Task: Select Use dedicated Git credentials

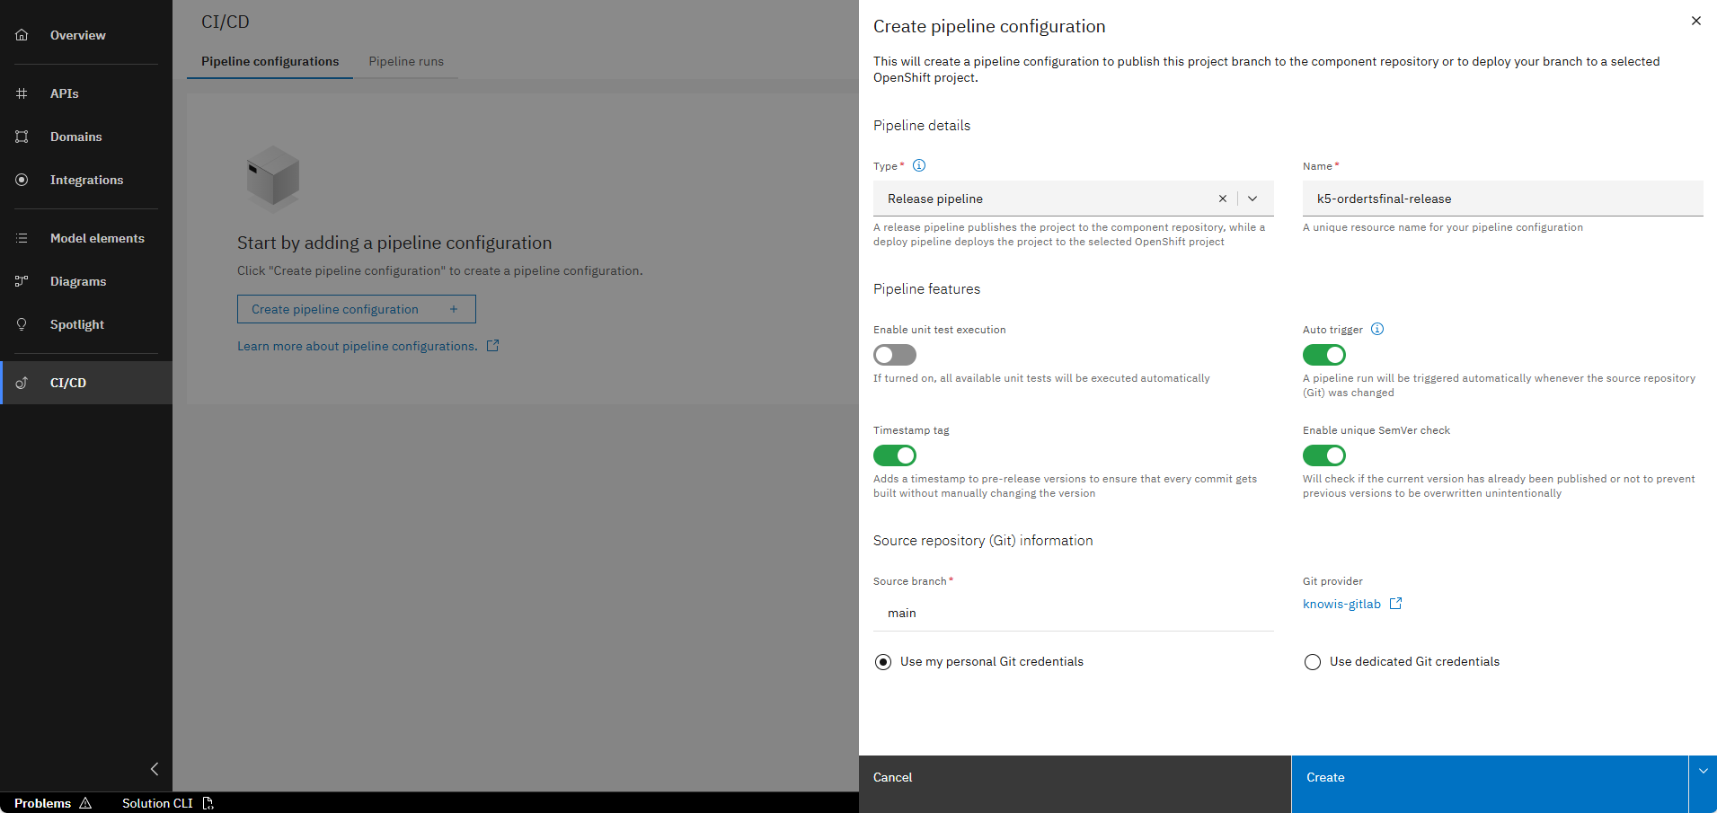Action: coord(1313,662)
